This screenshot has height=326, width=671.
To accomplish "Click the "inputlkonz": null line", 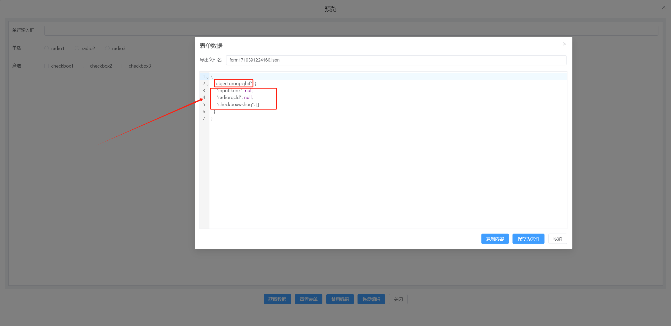I will coord(235,91).
